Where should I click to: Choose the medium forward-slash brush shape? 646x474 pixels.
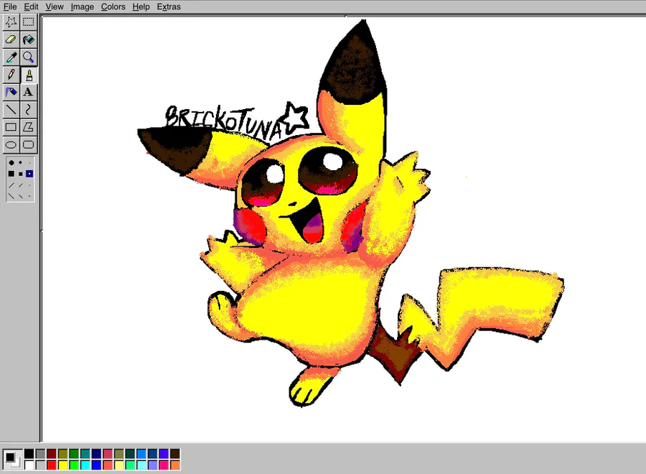coord(21,185)
